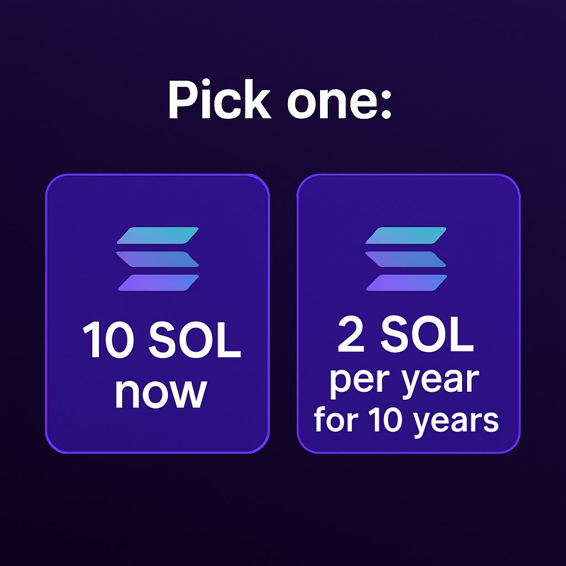The image size is (566, 566).
Task: Click the word "now" in the left card
Action: (161, 394)
